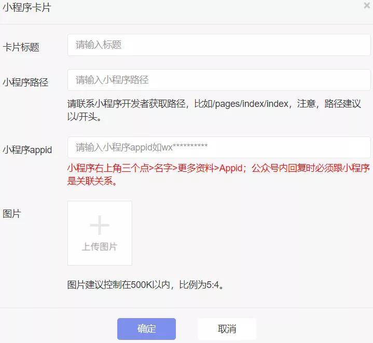
Task: Click the 小程序路径 input box
Action: tap(219, 80)
